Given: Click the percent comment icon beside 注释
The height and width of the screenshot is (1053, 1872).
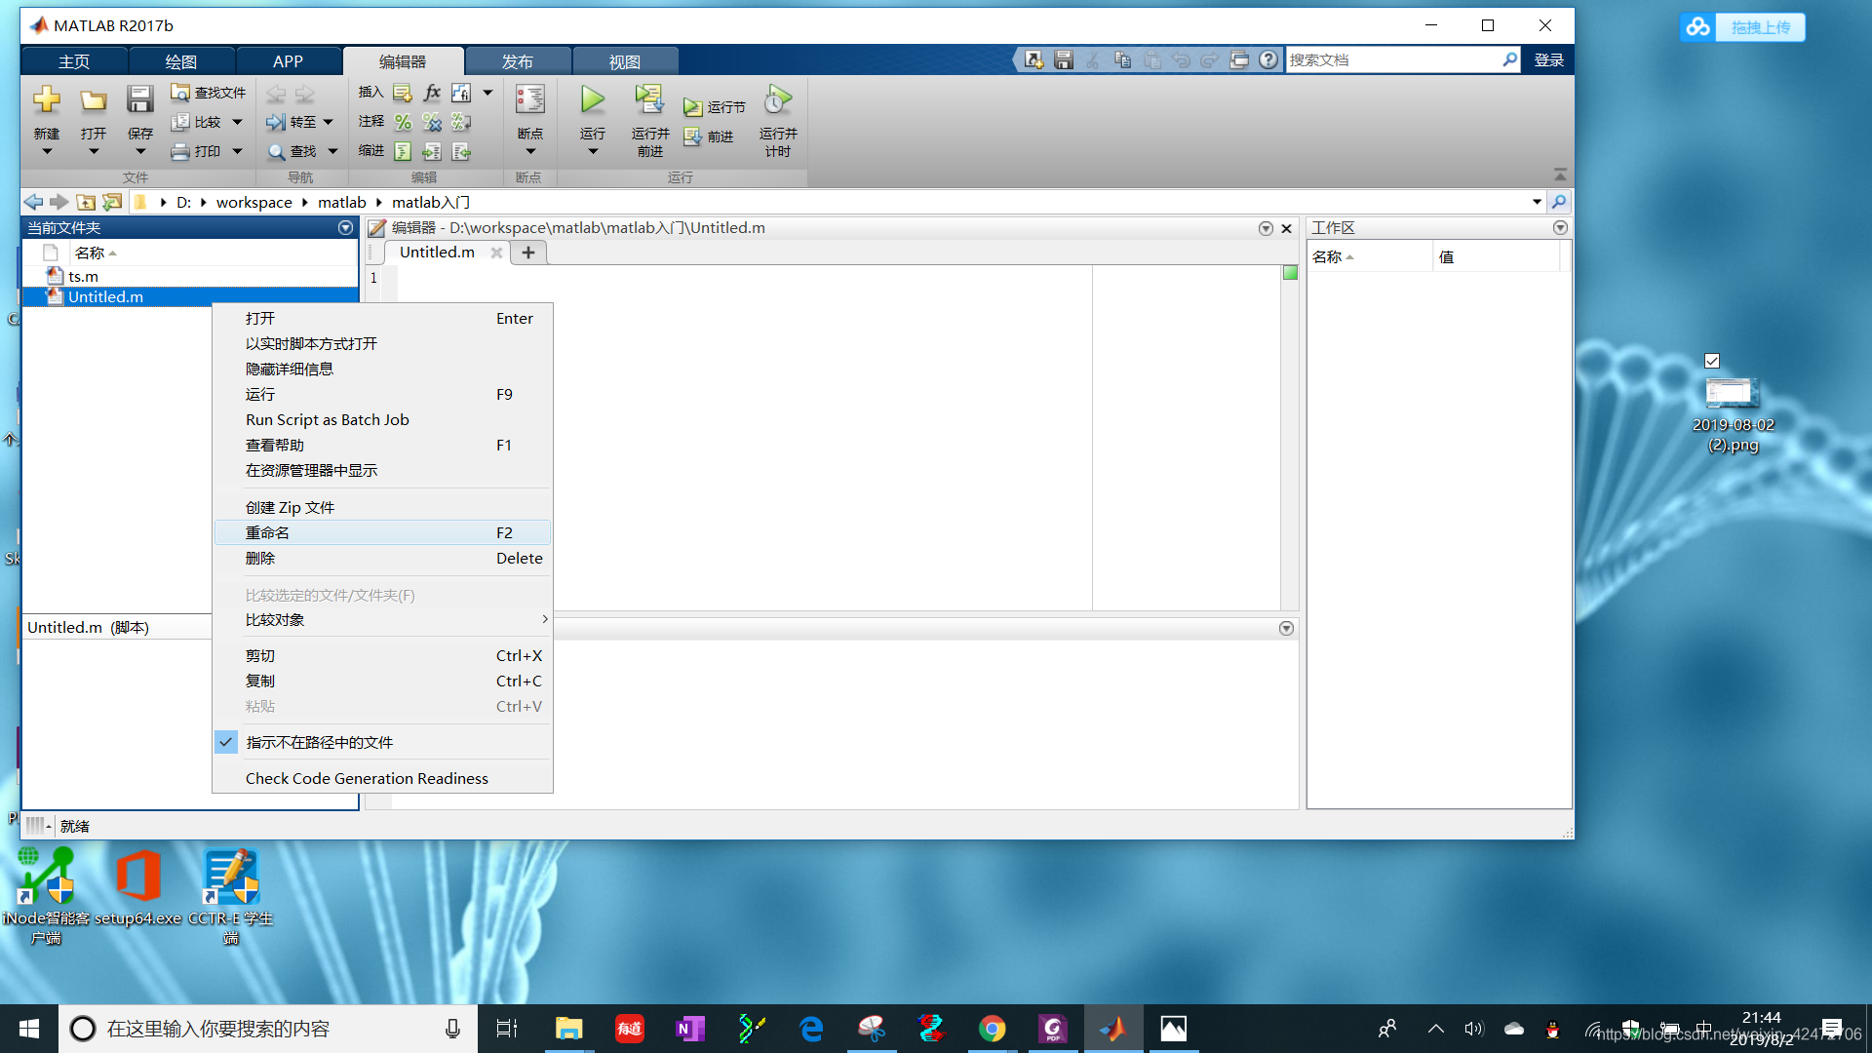Looking at the screenshot, I should tap(403, 122).
